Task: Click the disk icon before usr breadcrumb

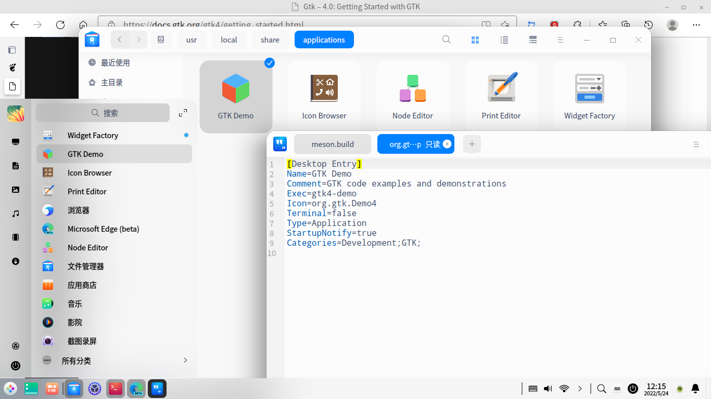Action: coord(161,39)
